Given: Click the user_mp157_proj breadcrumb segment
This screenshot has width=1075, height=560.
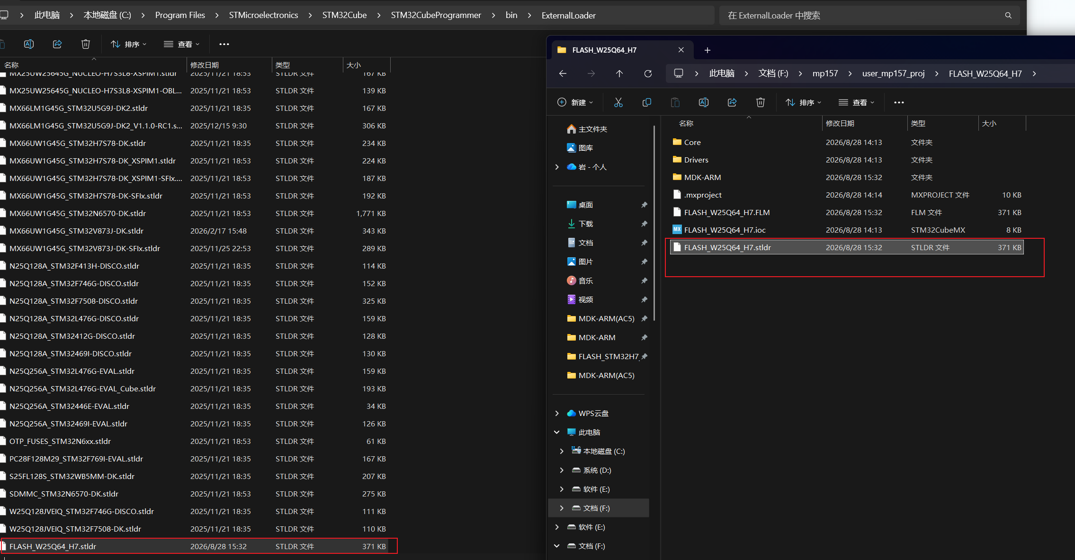Looking at the screenshot, I should point(893,73).
